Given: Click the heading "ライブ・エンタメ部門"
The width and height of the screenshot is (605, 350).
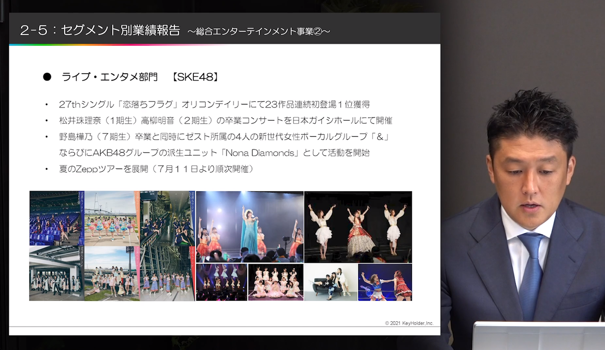Looking at the screenshot, I should click(x=110, y=77).
